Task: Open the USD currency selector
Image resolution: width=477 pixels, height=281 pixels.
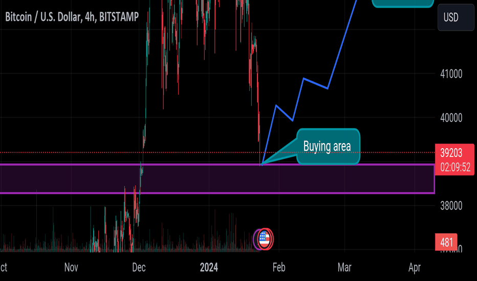Action: coord(456,17)
